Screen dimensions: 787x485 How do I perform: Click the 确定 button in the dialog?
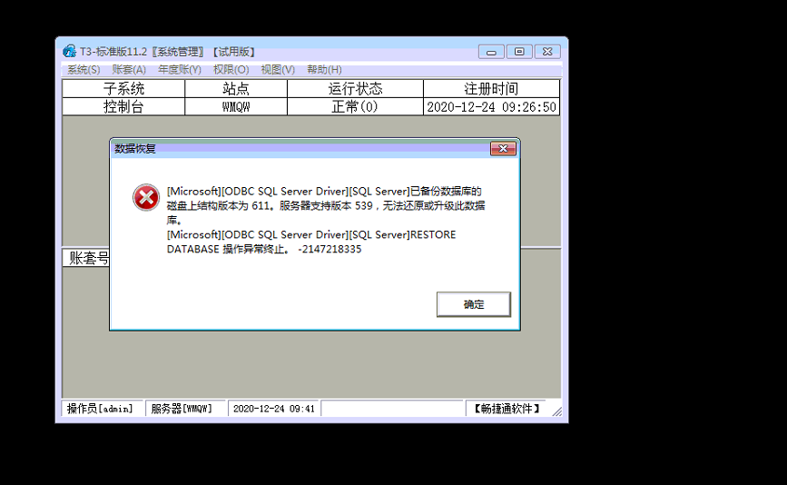point(473,304)
